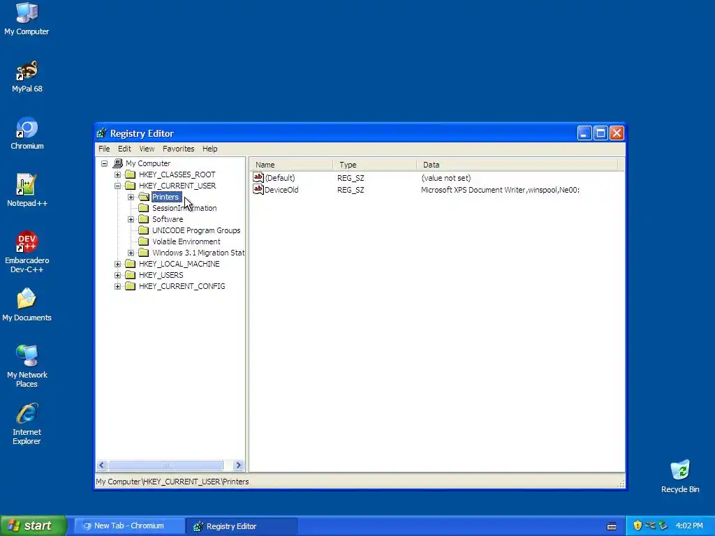Select the Volatile Environment key label
Viewport: 715px width, 536px height.
pyautogui.click(x=186, y=241)
